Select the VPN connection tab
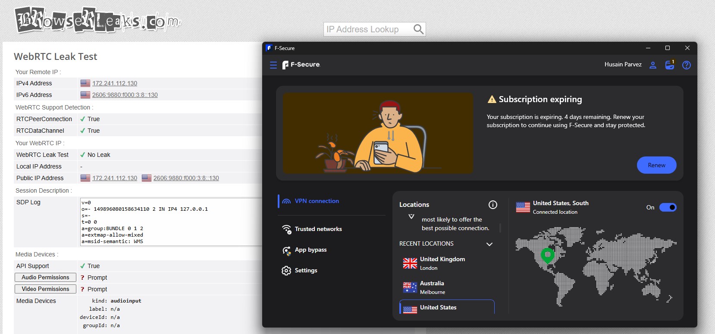This screenshot has height=334, width=715. point(331,201)
